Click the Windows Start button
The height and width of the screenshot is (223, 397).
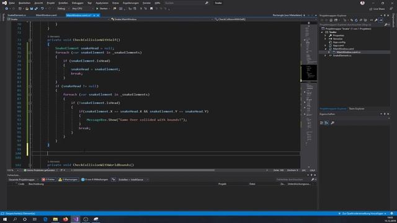pyautogui.click(x=5, y=219)
